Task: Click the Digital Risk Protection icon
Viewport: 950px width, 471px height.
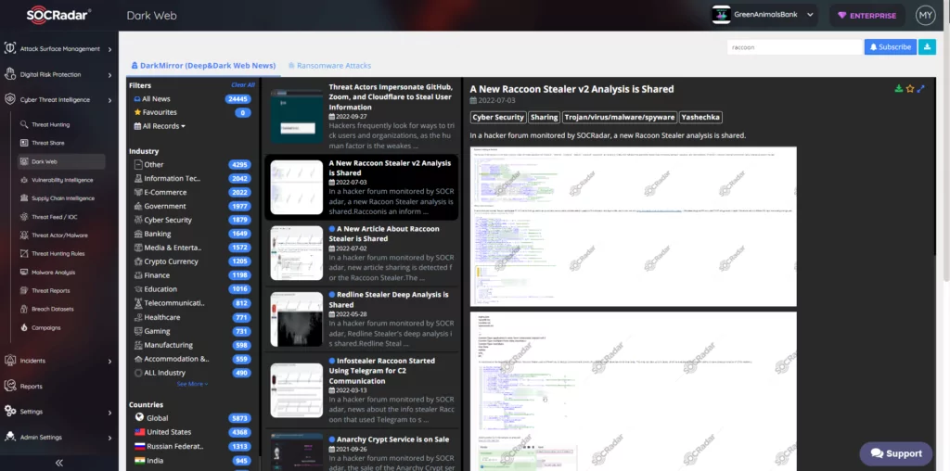Action: tap(9, 74)
